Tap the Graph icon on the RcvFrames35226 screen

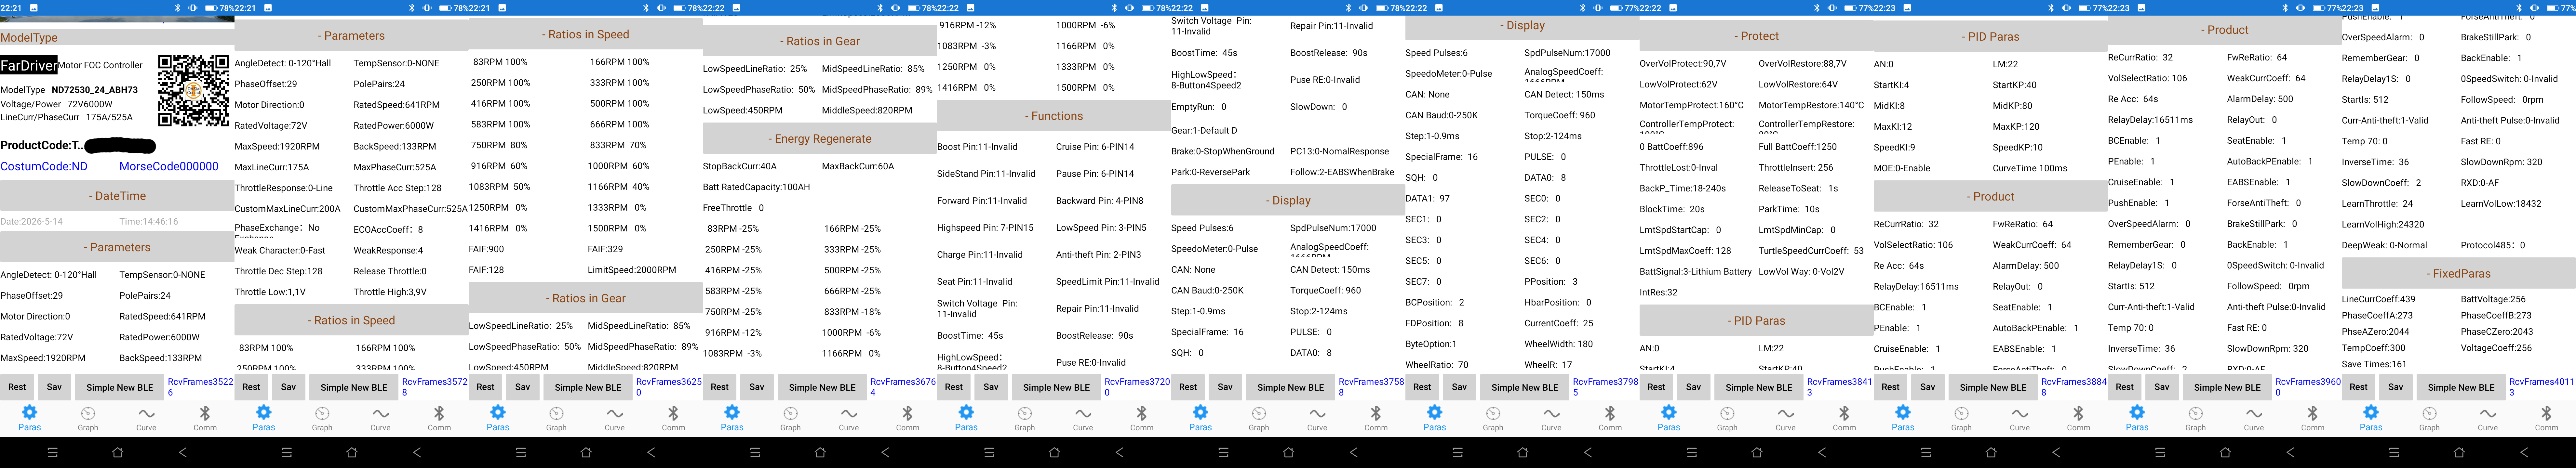click(x=88, y=413)
